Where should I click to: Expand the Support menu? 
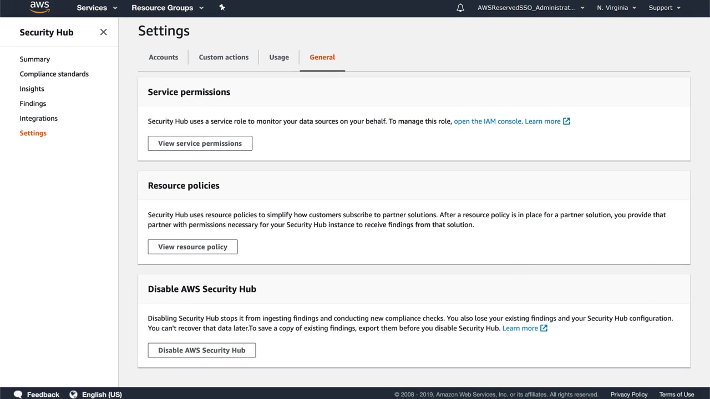coord(665,8)
